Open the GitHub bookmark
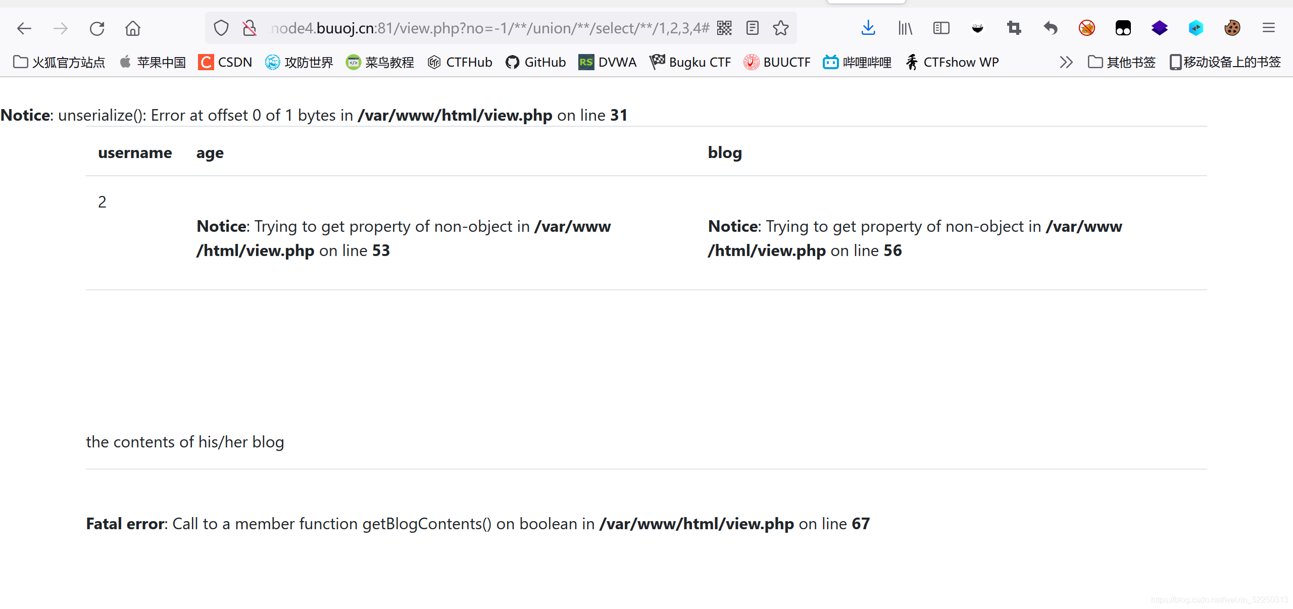1293x609 pixels. [536, 63]
